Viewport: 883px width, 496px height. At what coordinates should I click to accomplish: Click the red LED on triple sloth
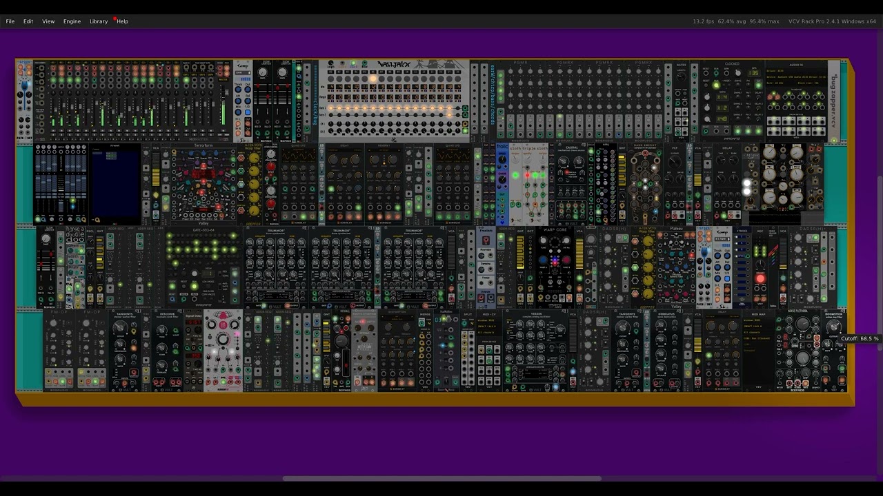[x=528, y=176]
